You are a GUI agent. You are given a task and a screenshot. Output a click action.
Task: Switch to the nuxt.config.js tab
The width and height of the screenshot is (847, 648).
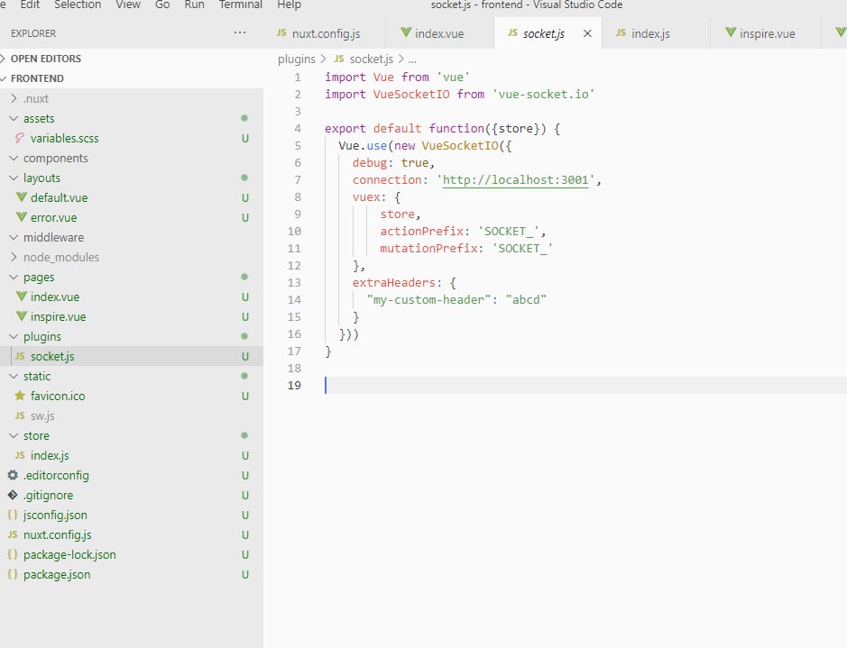[x=326, y=33]
